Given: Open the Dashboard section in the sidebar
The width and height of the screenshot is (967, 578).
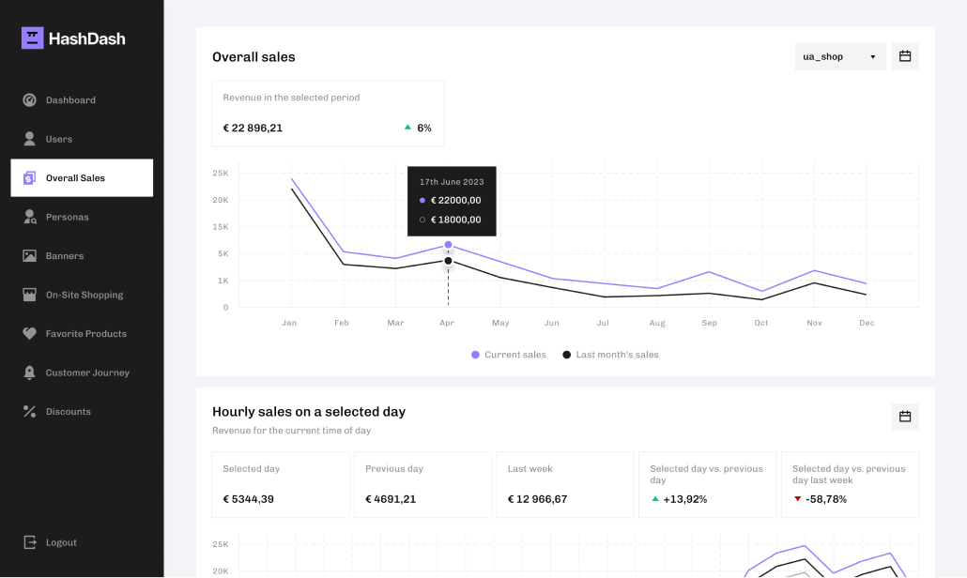Looking at the screenshot, I should click(30, 99).
